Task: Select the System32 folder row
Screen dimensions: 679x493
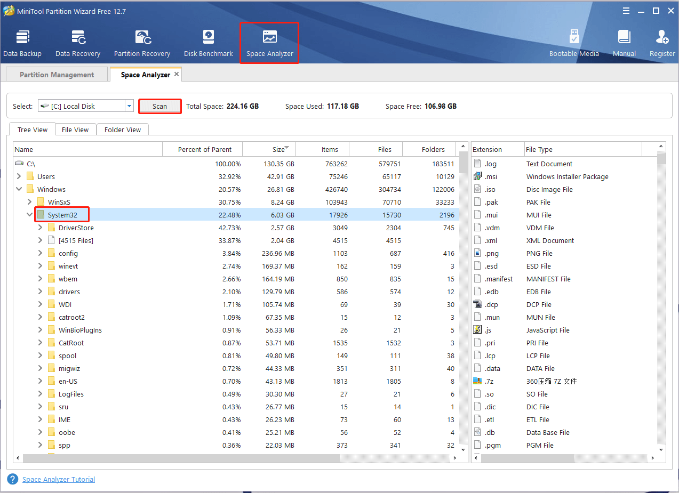Action: (x=236, y=215)
